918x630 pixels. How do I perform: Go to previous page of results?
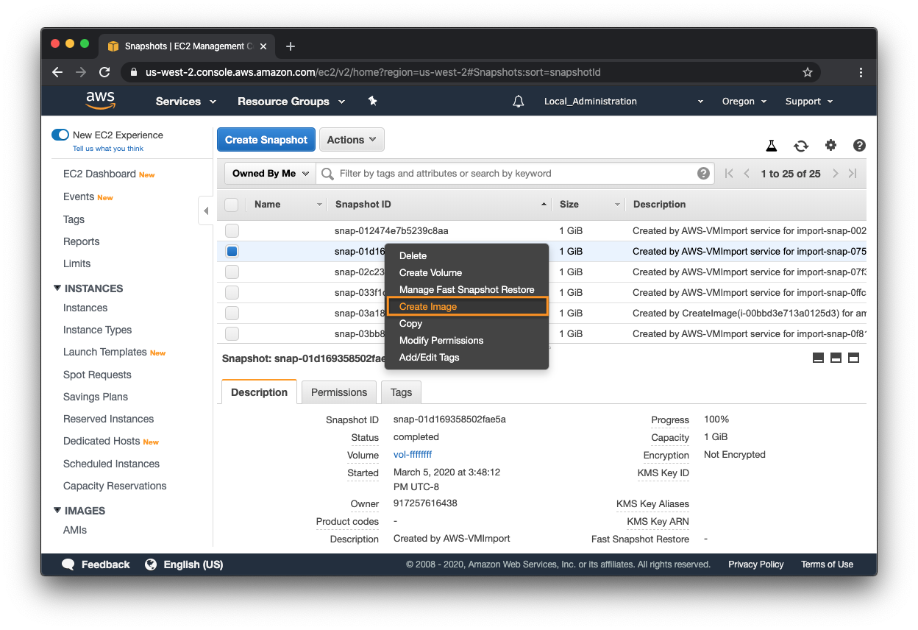click(x=747, y=174)
